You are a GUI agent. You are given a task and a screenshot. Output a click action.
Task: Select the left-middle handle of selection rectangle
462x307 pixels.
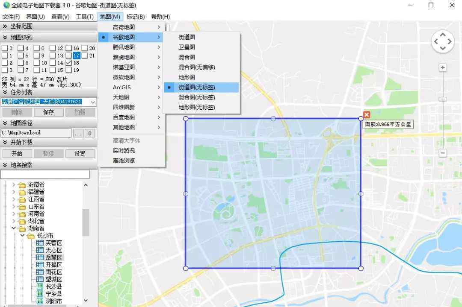[186, 194]
